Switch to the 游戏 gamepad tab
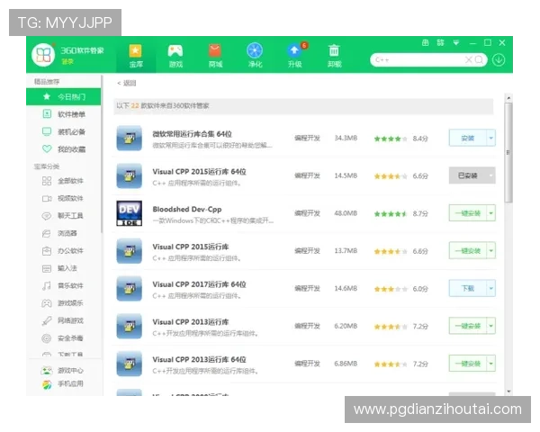The width and height of the screenshot is (540, 432). pyautogui.click(x=175, y=55)
